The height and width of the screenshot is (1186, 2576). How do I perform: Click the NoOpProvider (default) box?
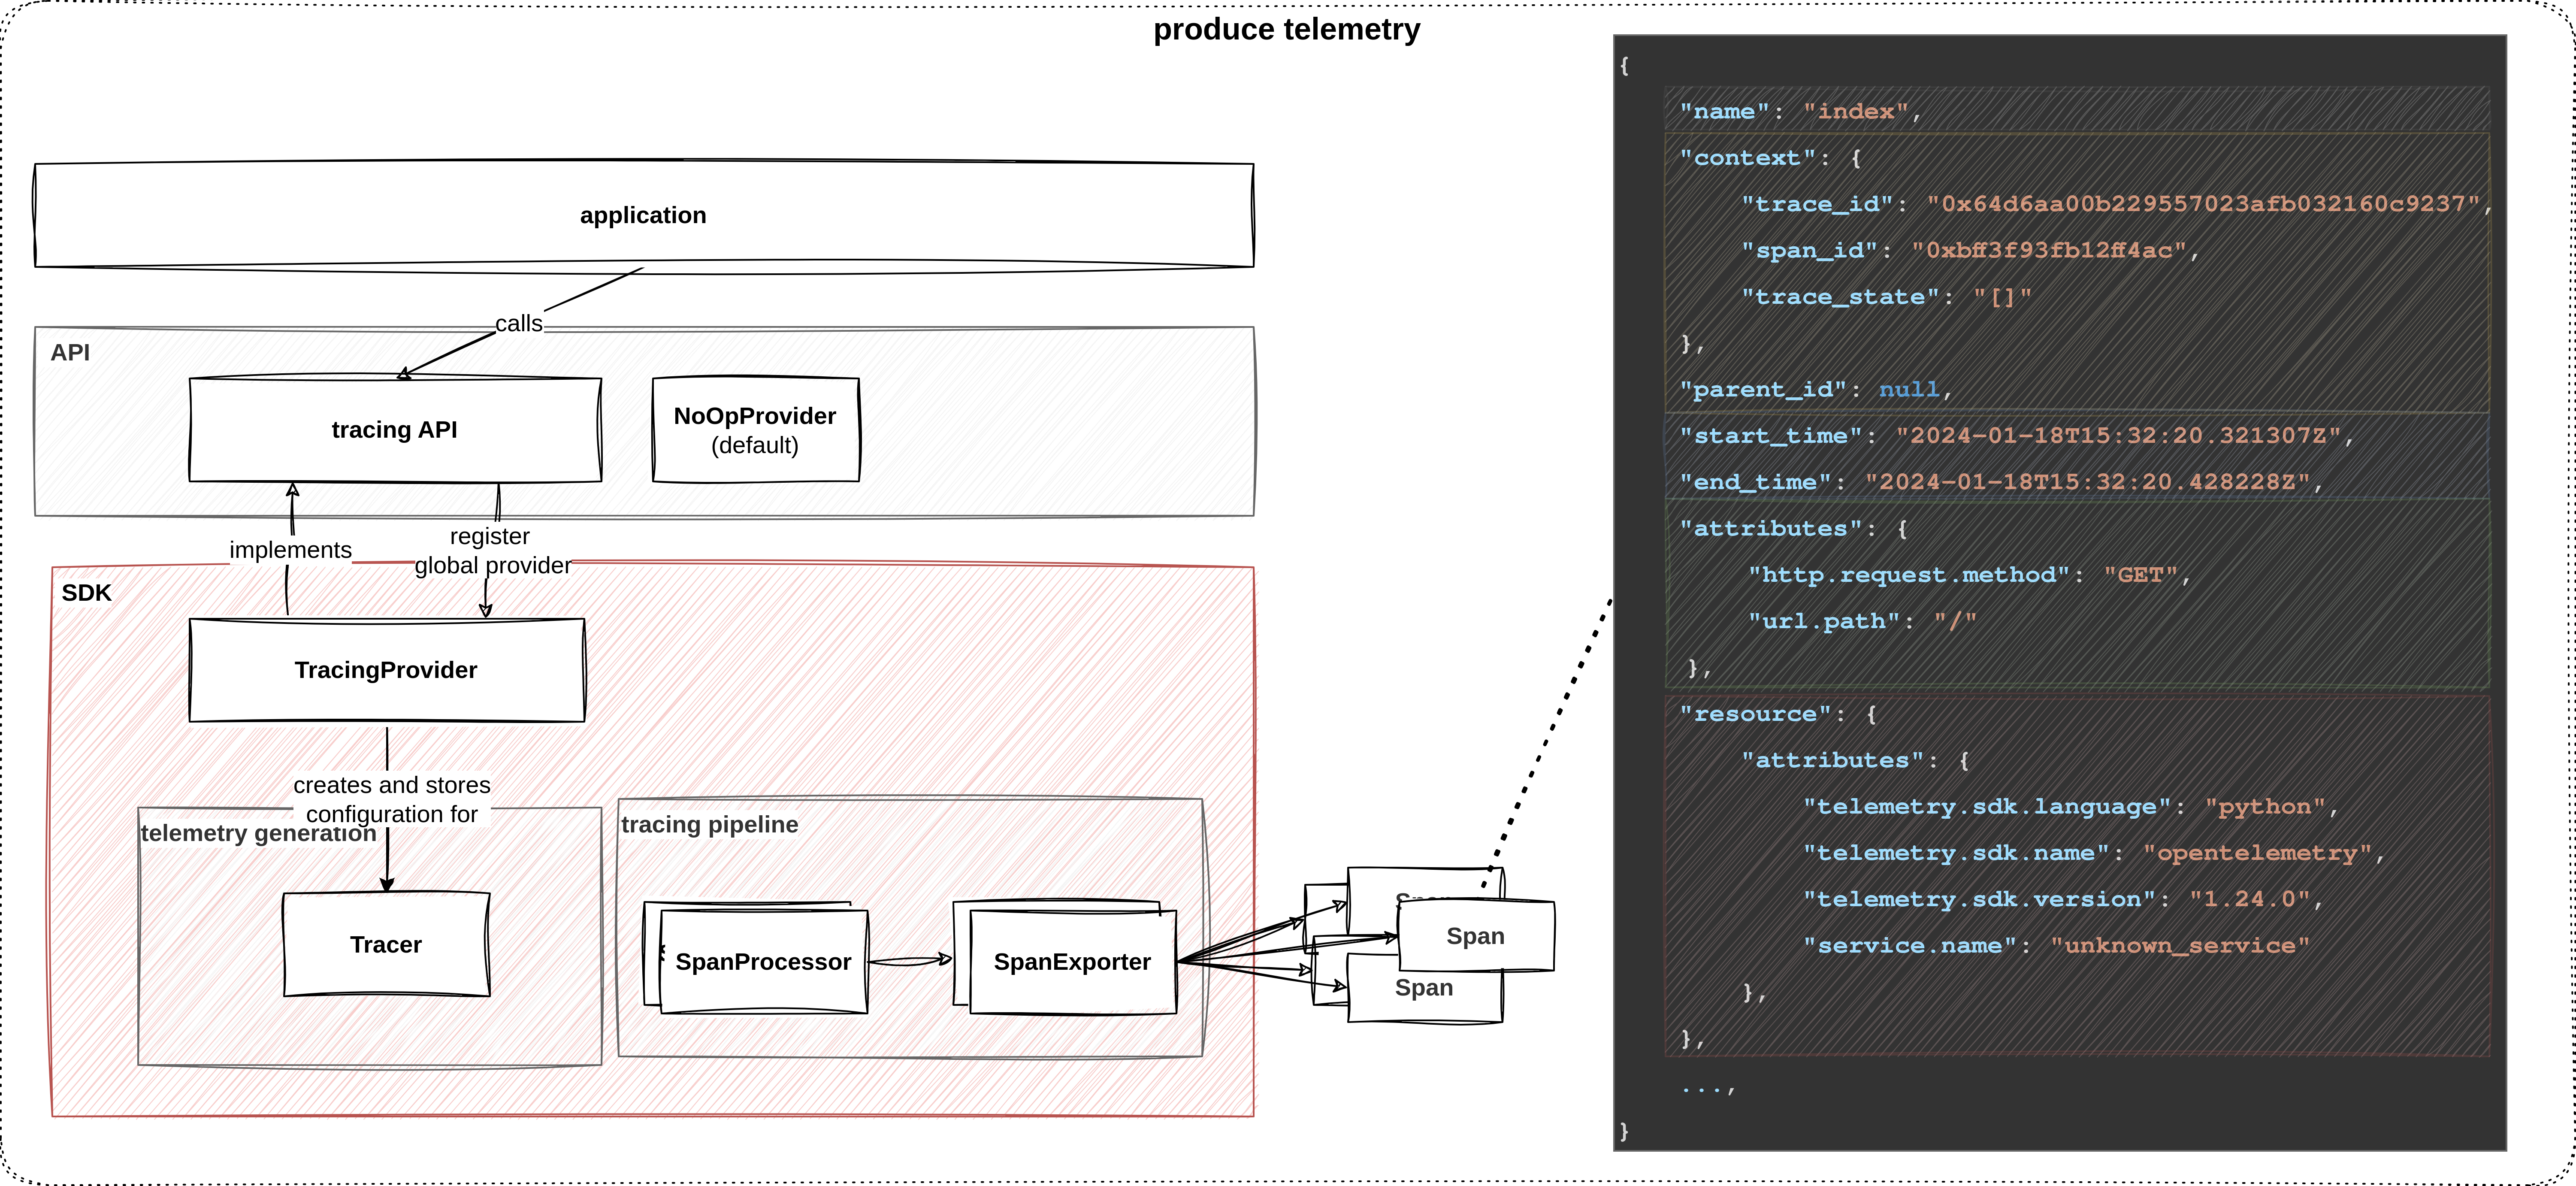pyautogui.click(x=755, y=430)
